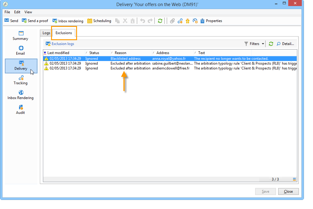
Task: Click the list configuration icon beside 3 / 3
Action: pyautogui.click(x=294, y=179)
